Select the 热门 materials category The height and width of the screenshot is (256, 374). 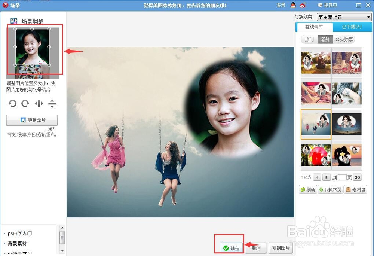tap(309, 39)
